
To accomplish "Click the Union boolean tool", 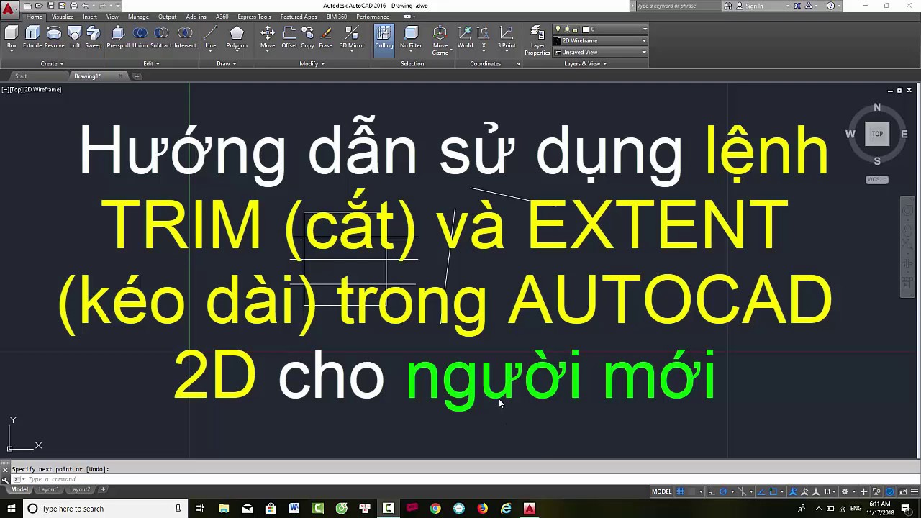I will click(140, 37).
